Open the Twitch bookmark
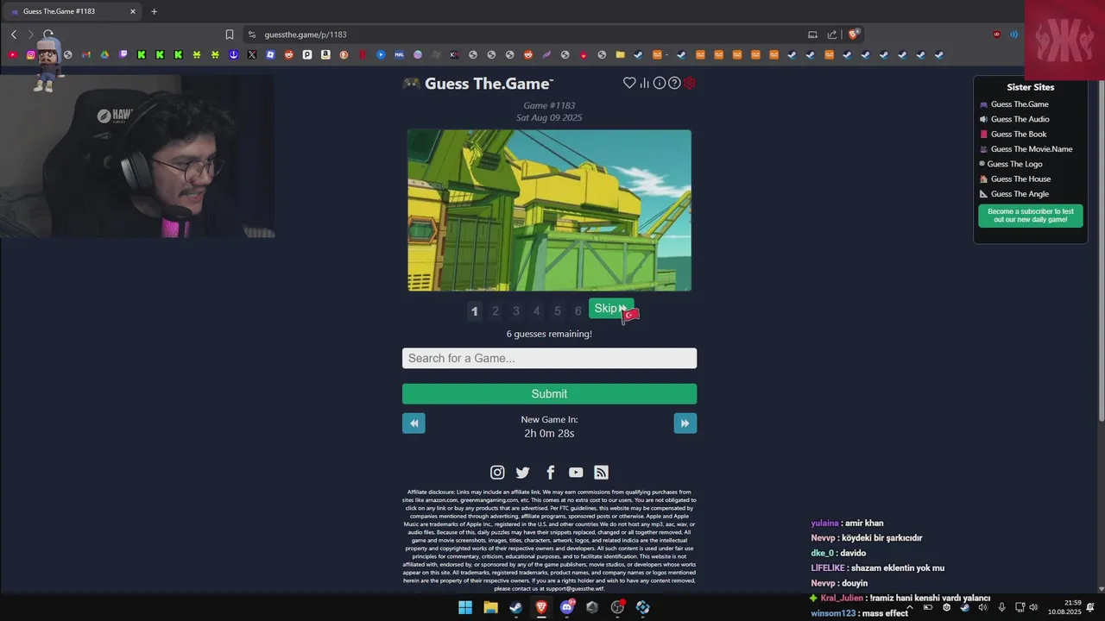This screenshot has width=1105, height=621. [x=123, y=54]
